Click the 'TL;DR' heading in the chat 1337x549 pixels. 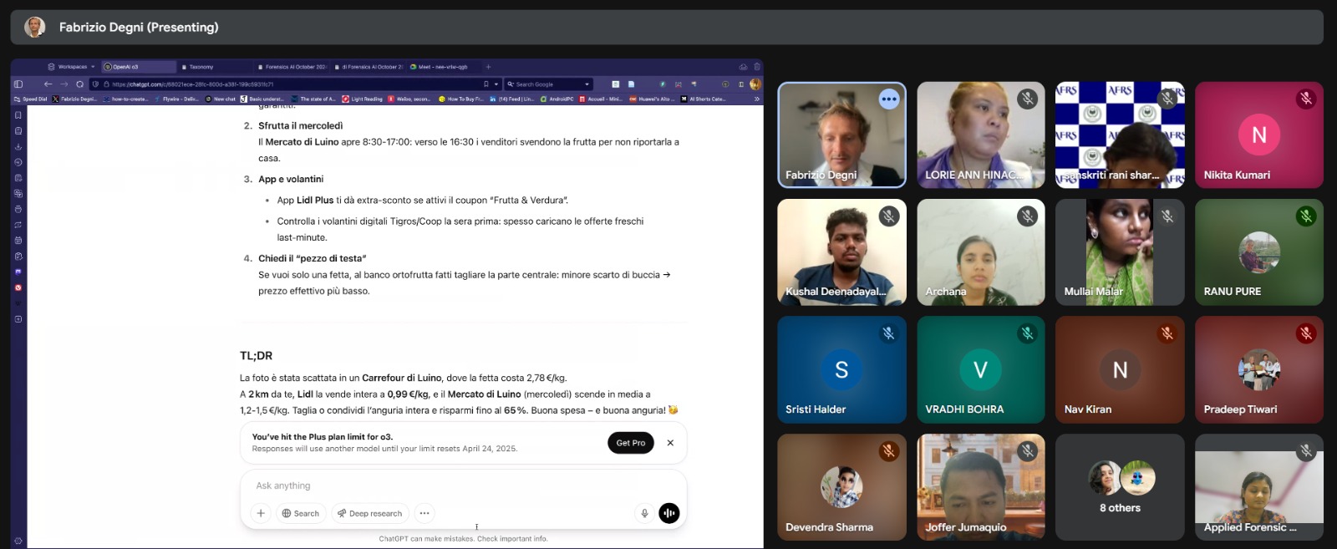[x=256, y=356]
